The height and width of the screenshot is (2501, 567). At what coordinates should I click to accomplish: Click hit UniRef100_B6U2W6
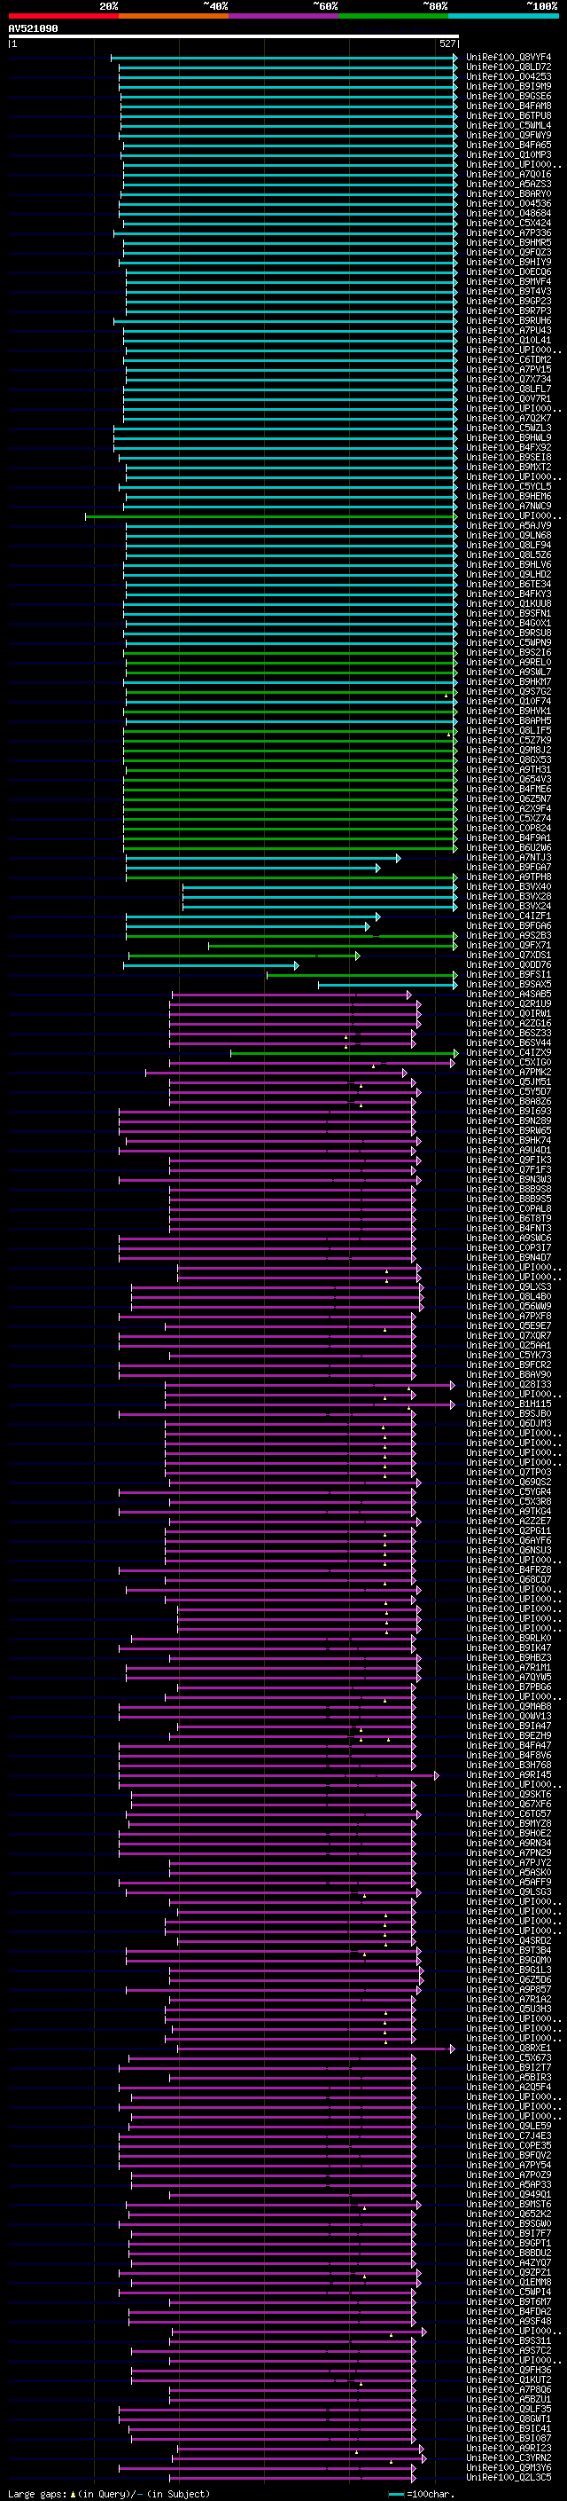point(508,847)
